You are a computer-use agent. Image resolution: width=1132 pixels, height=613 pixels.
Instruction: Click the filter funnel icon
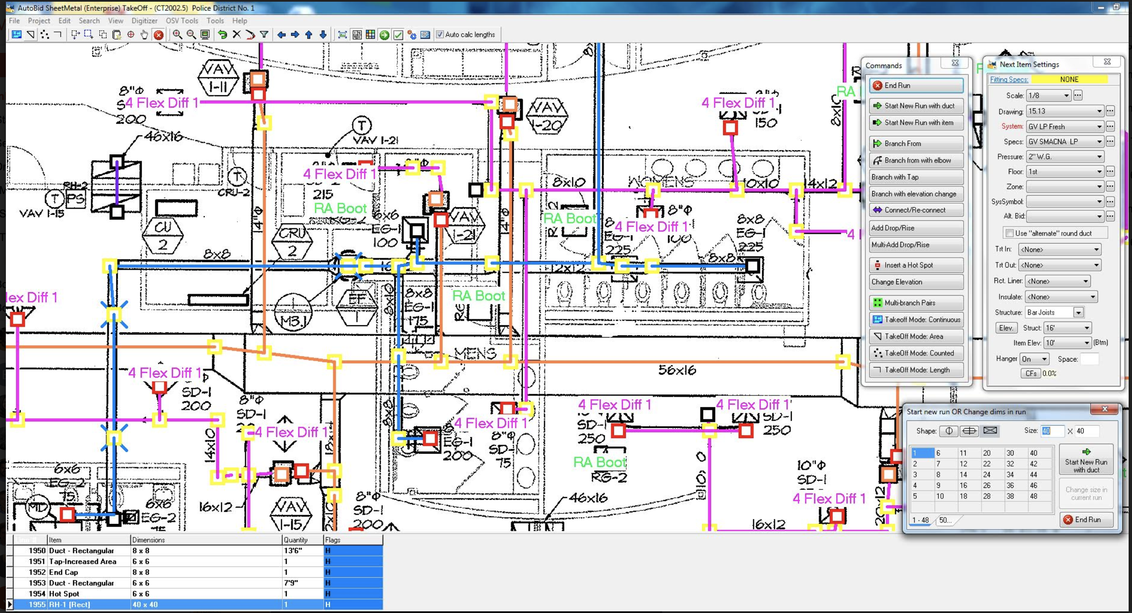[x=264, y=35]
